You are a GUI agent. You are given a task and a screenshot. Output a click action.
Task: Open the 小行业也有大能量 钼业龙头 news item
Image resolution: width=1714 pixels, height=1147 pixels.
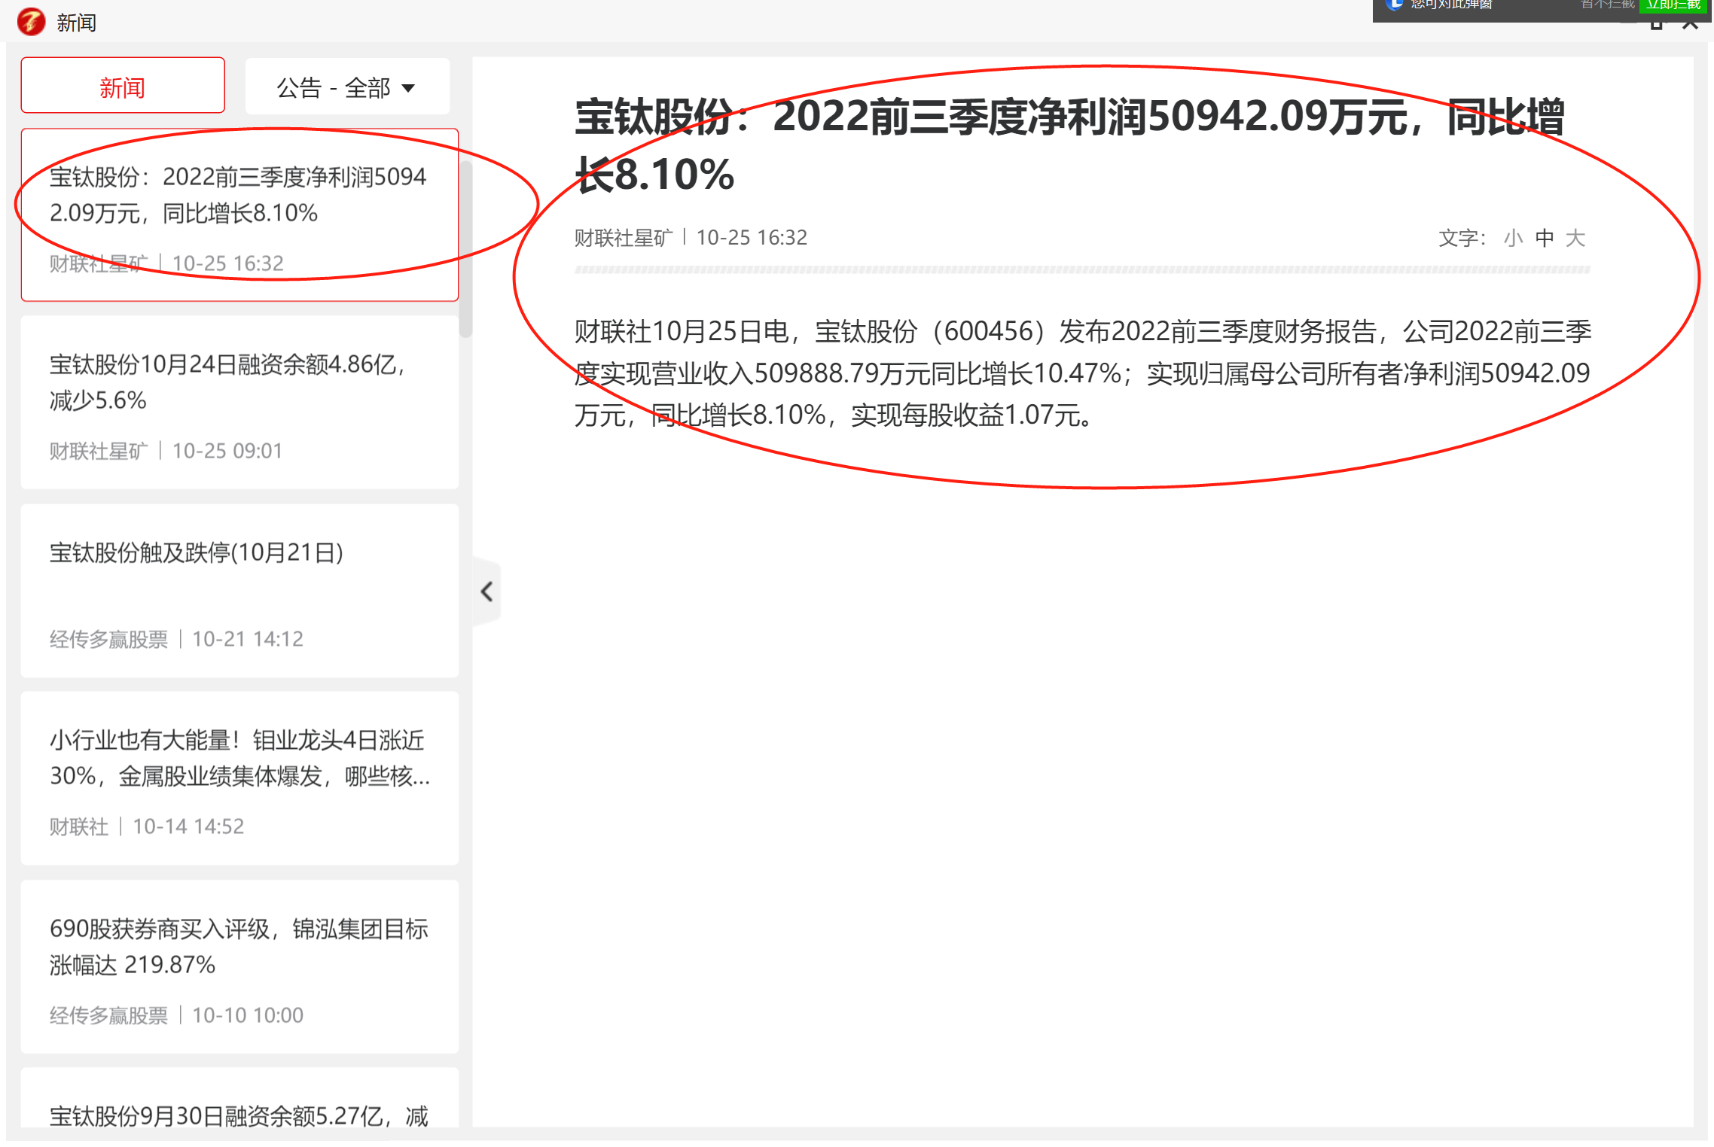pos(239,778)
